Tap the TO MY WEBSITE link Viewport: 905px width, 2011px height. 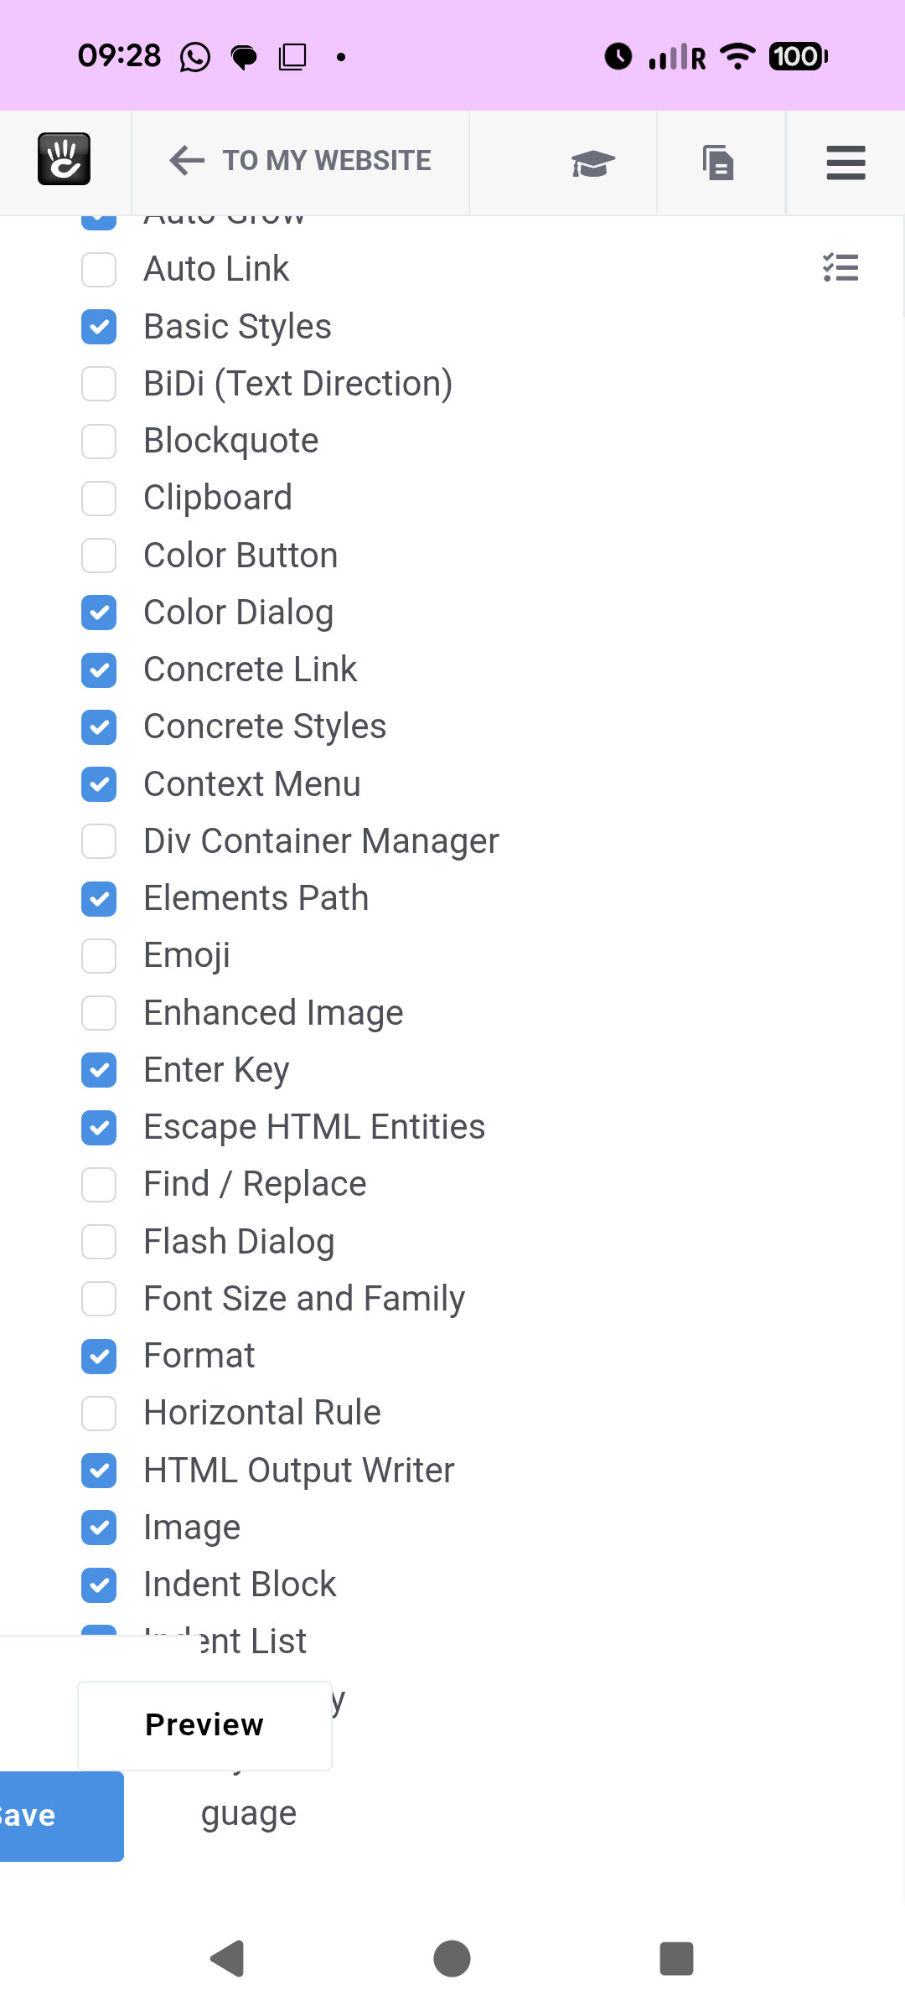click(x=327, y=160)
